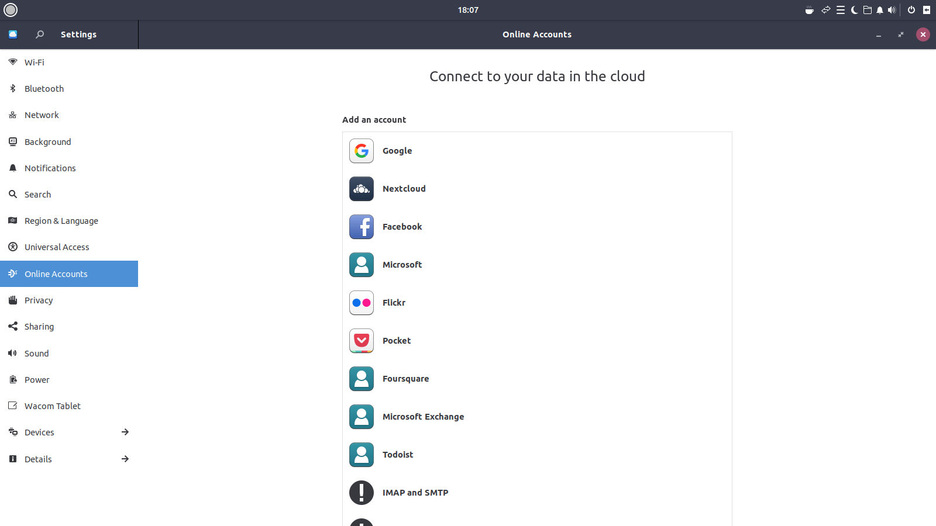Click the Flickr dots icon
936x526 pixels.
tap(362, 303)
